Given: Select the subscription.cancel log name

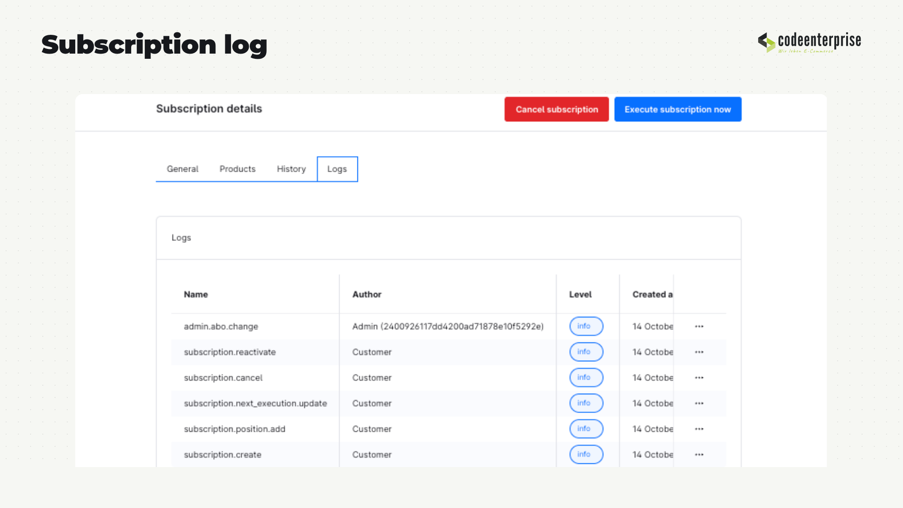Looking at the screenshot, I should coord(223,378).
